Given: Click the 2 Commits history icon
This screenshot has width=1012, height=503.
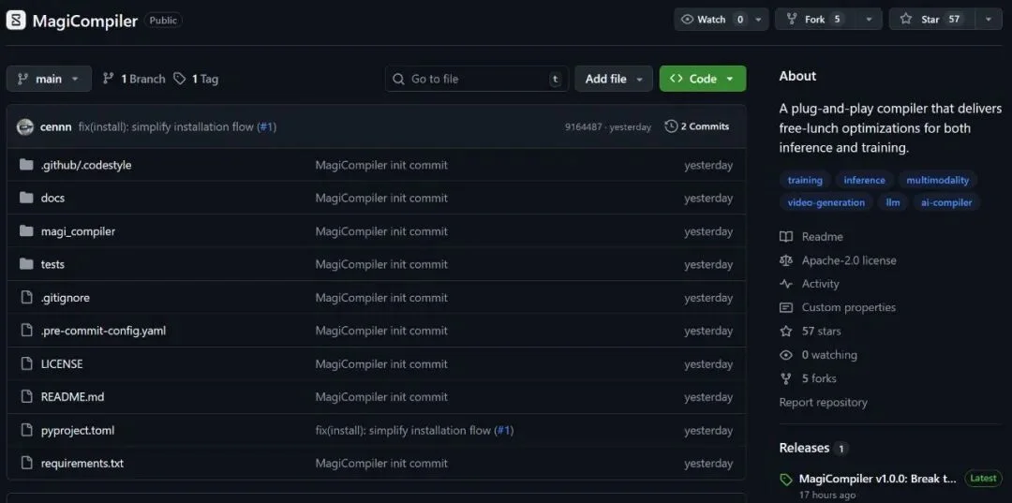Looking at the screenshot, I should click(x=671, y=126).
